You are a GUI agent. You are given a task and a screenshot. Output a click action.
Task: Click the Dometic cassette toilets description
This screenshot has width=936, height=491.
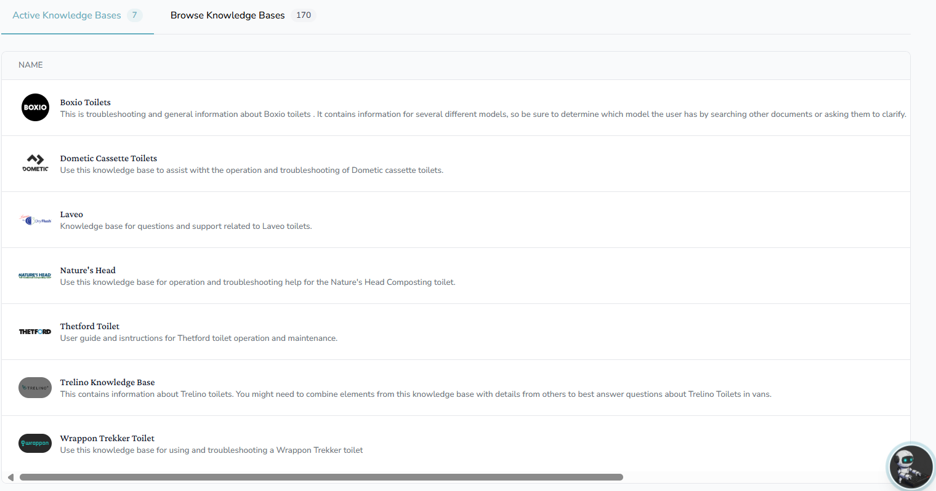(252, 170)
